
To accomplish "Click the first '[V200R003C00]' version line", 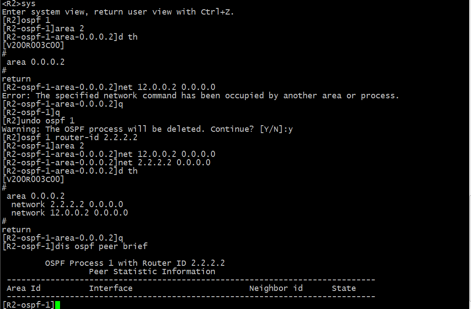I will (33, 45).
